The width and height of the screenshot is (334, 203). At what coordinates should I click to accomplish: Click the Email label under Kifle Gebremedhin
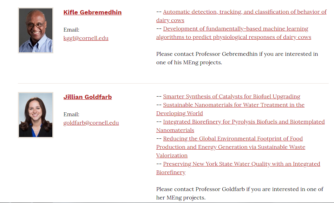(71, 30)
